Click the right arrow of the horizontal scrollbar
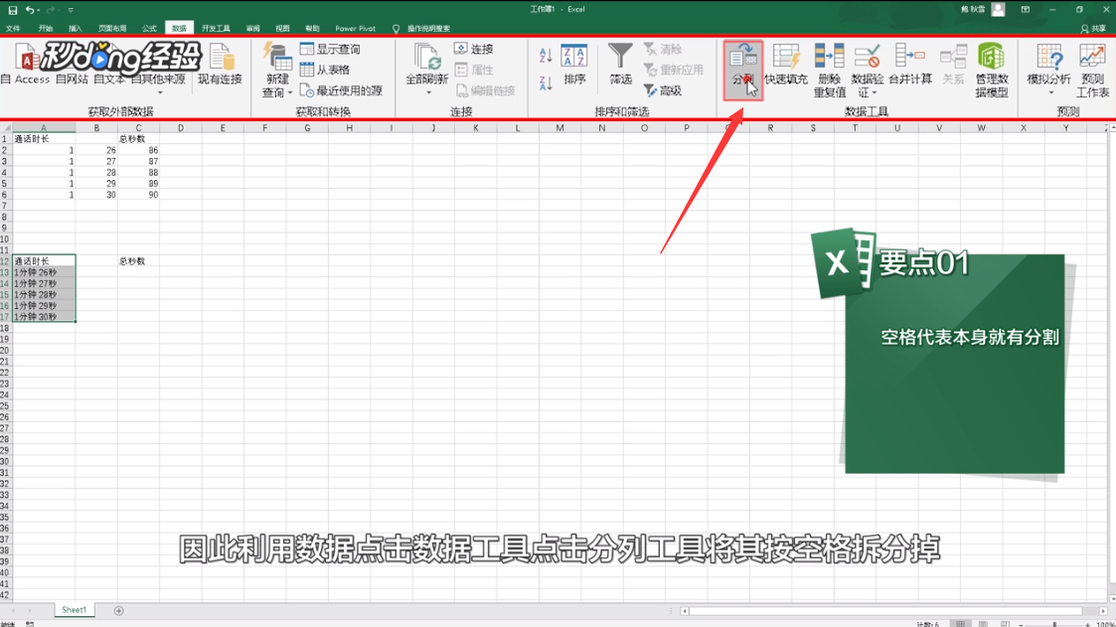This screenshot has height=627, width=1116. pos(1103,611)
